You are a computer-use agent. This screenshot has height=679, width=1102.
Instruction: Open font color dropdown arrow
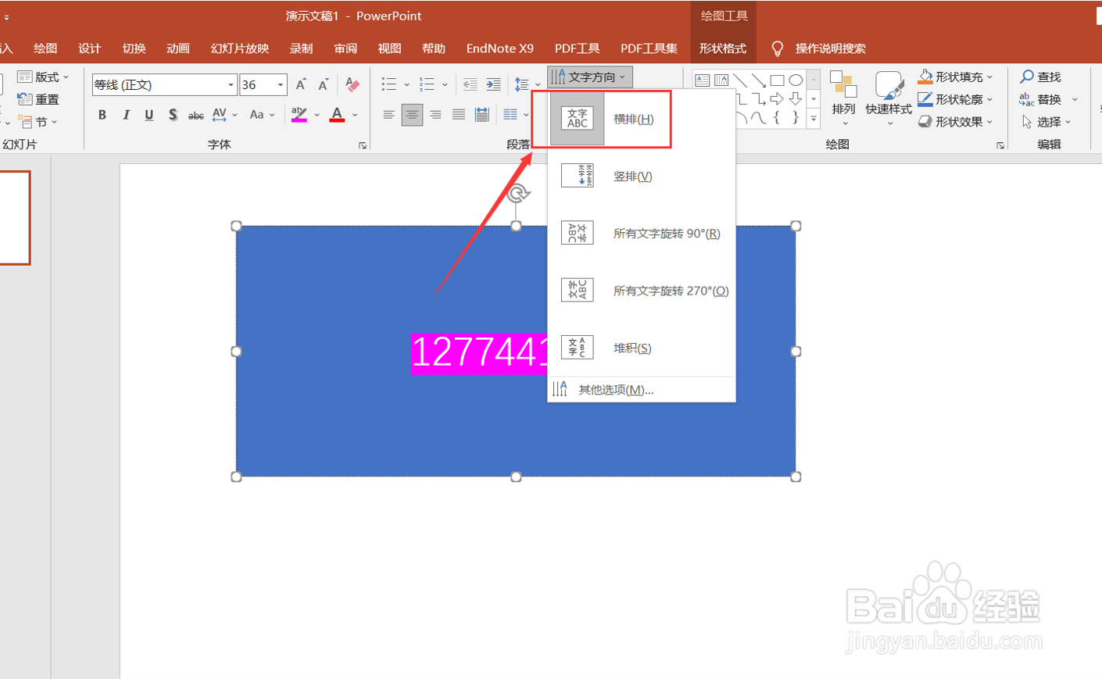point(355,115)
